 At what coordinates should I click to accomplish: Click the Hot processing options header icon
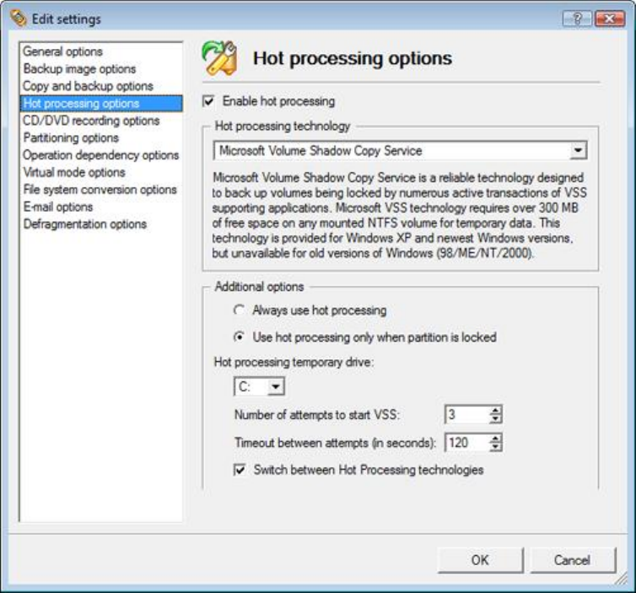[219, 58]
